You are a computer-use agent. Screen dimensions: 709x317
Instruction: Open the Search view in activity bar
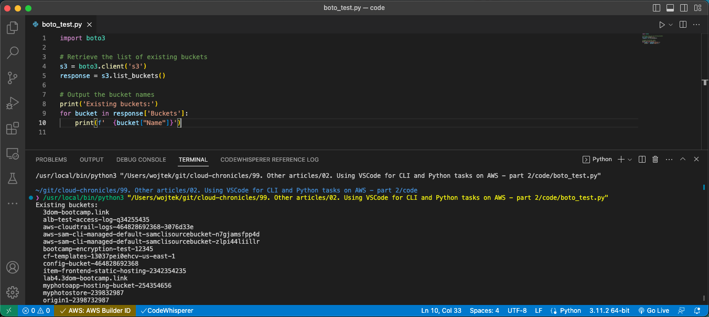[x=13, y=52]
